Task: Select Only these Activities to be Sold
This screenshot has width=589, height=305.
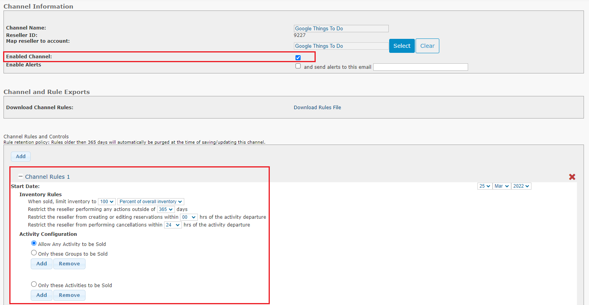Action: [x=34, y=284]
